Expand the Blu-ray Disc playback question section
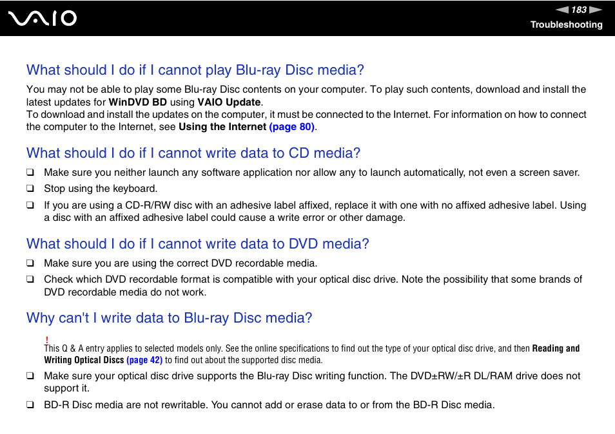 point(195,70)
